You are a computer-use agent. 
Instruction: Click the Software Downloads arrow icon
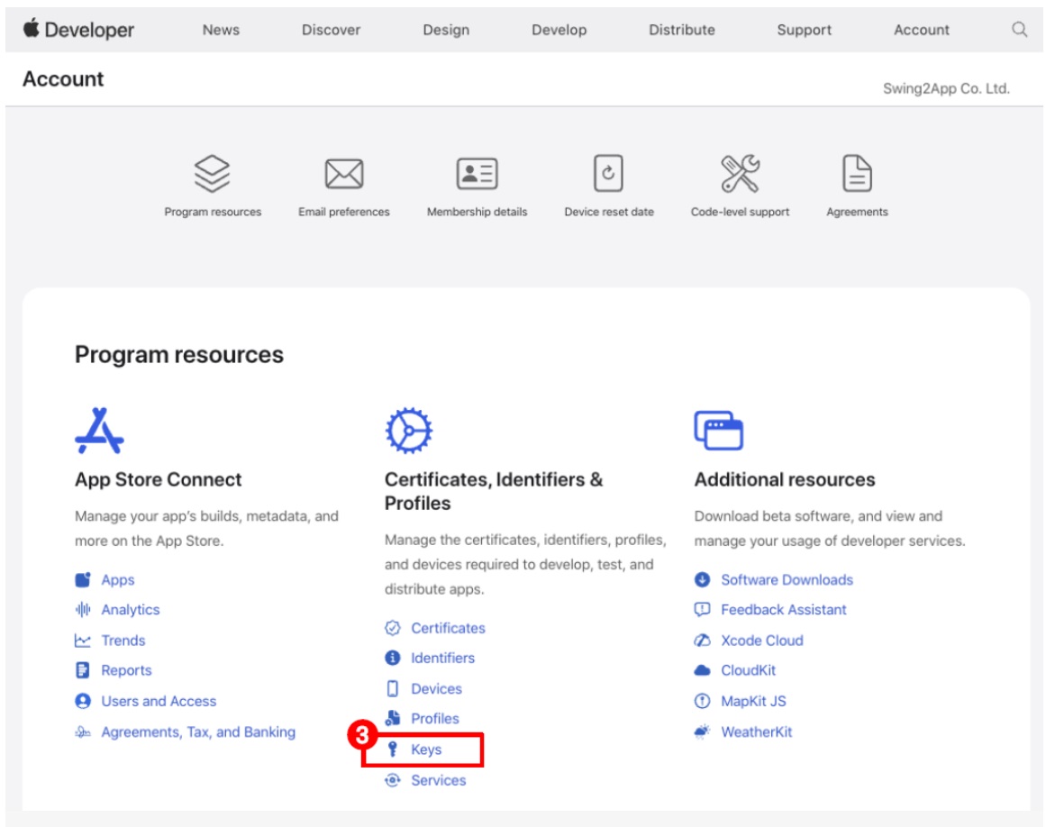click(703, 579)
